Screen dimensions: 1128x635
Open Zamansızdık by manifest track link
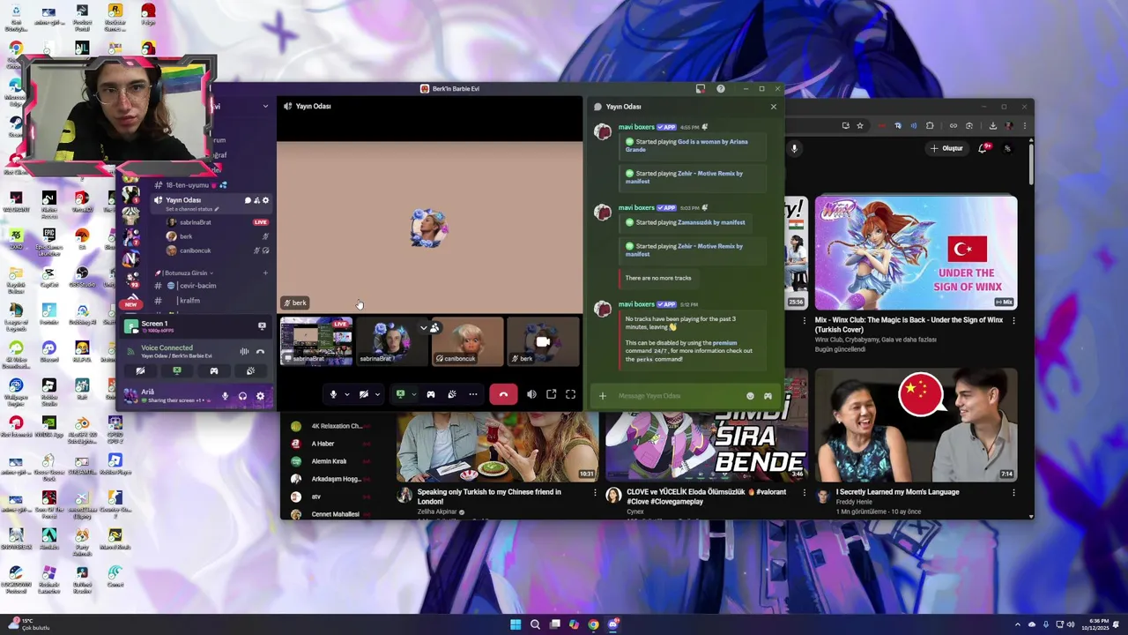[x=711, y=222]
